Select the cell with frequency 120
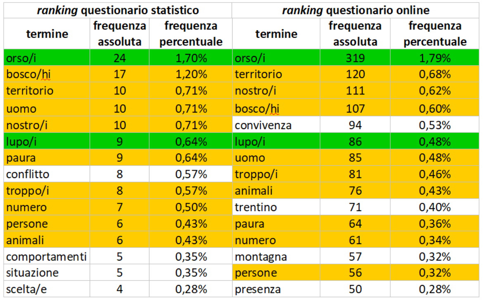 (355, 74)
